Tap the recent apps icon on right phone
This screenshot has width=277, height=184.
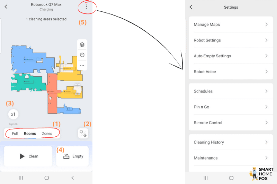pos(206,178)
